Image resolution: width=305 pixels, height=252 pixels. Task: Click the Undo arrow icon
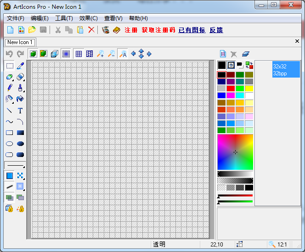click(9, 54)
